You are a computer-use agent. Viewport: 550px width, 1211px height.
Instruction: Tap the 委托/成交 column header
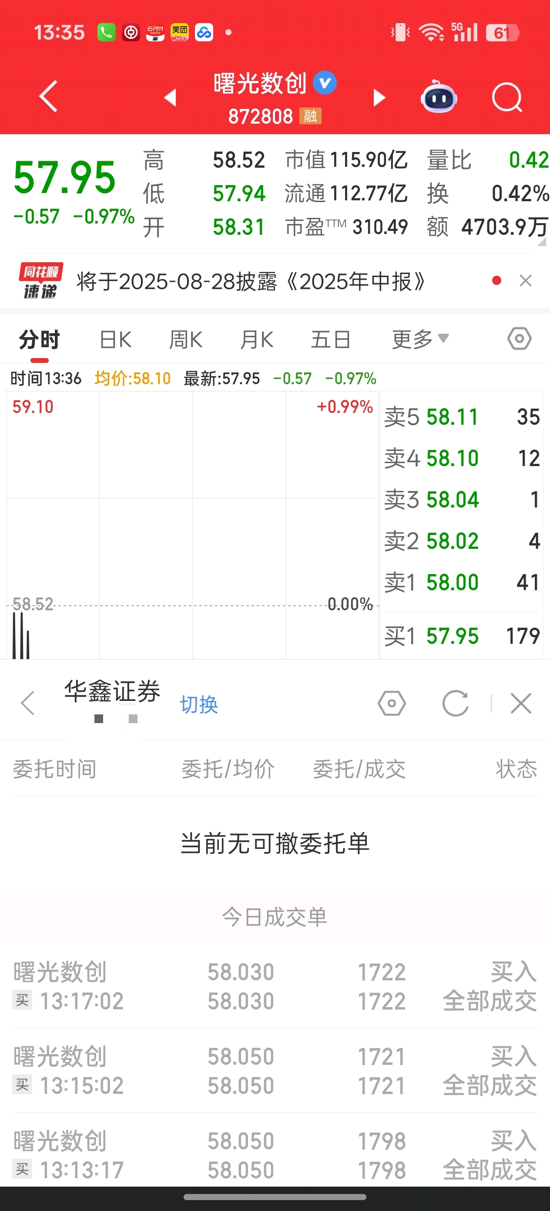(359, 769)
